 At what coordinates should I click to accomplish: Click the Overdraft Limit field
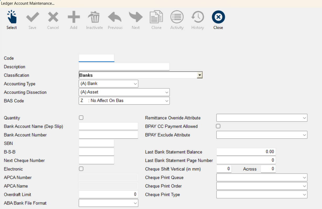click(x=108, y=194)
